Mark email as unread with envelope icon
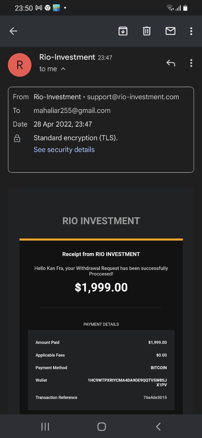 (x=170, y=31)
